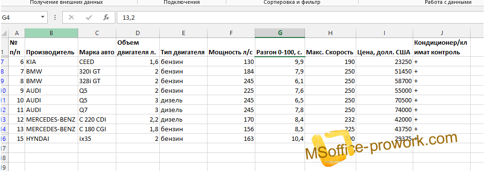
Task: Select the price cell 70500
Action: pos(384,100)
